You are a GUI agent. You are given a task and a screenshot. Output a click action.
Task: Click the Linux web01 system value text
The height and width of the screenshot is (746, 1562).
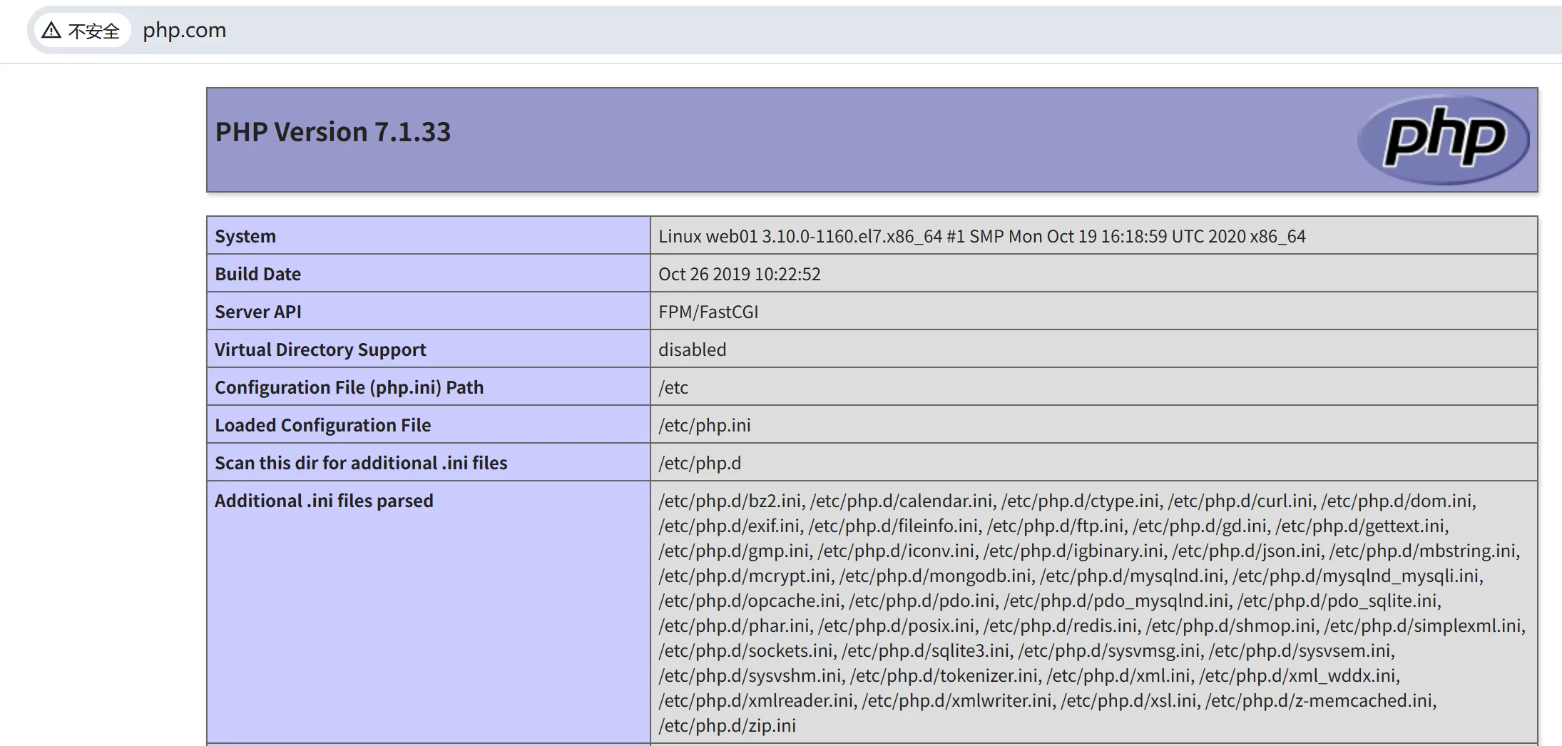tap(981, 236)
